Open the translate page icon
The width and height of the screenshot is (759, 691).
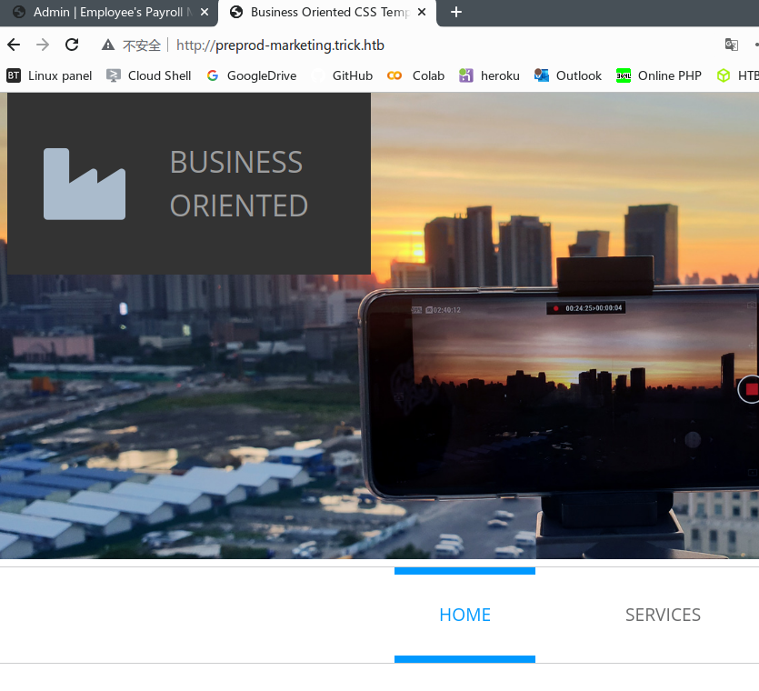731,45
